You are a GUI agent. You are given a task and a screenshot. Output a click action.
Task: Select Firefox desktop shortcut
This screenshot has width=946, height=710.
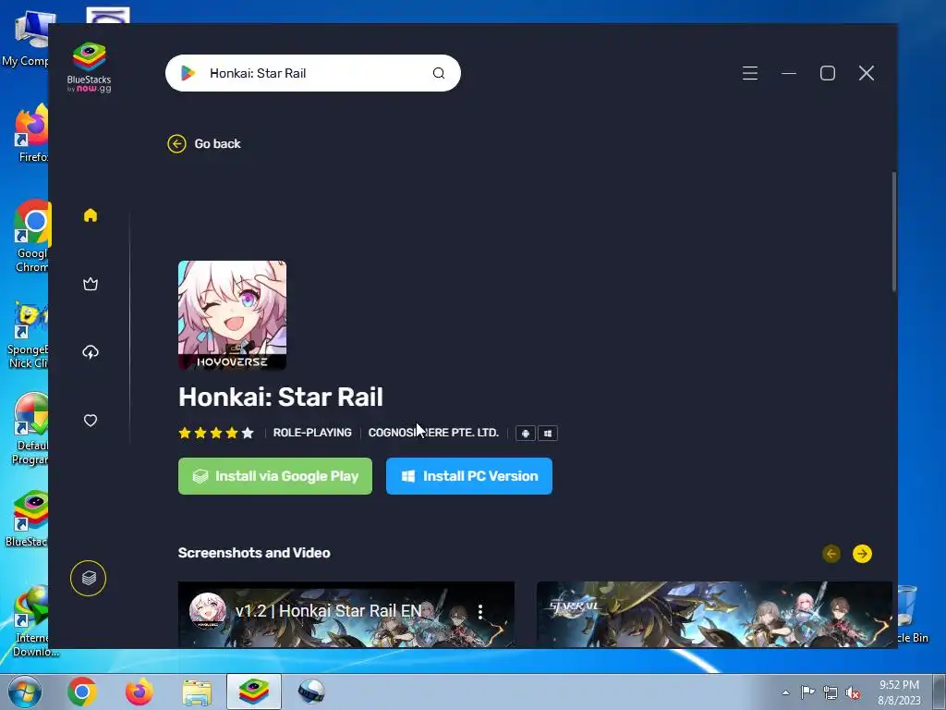click(31, 133)
